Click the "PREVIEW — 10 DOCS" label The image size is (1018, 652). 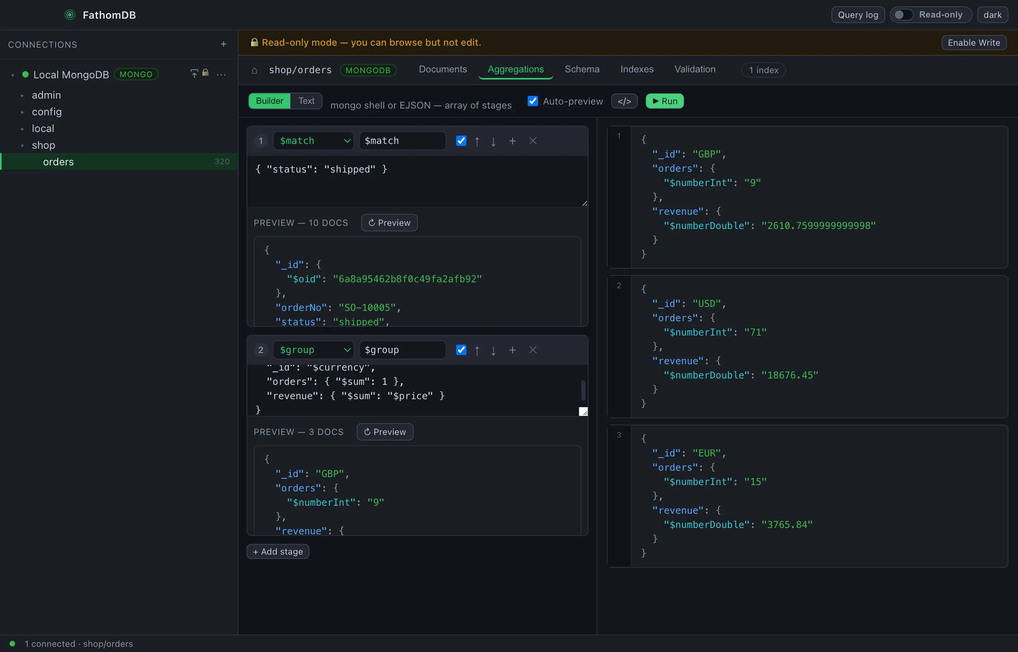pyautogui.click(x=301, y=223)
